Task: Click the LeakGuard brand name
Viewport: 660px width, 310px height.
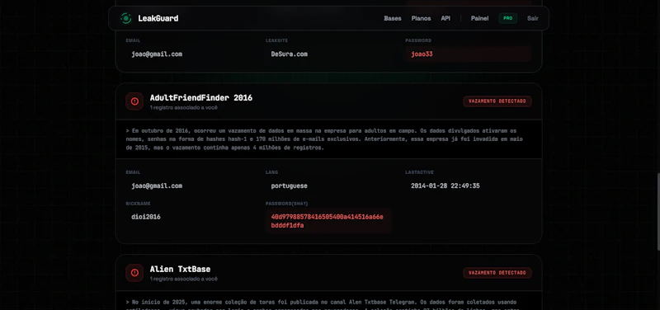Action: [158, 18]
